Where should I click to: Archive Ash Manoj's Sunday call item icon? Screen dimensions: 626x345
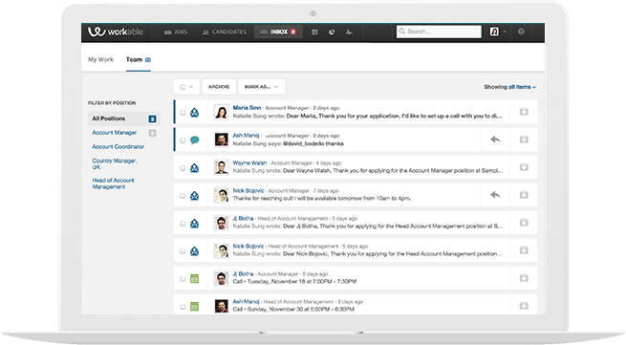click(x=524, y=306)
